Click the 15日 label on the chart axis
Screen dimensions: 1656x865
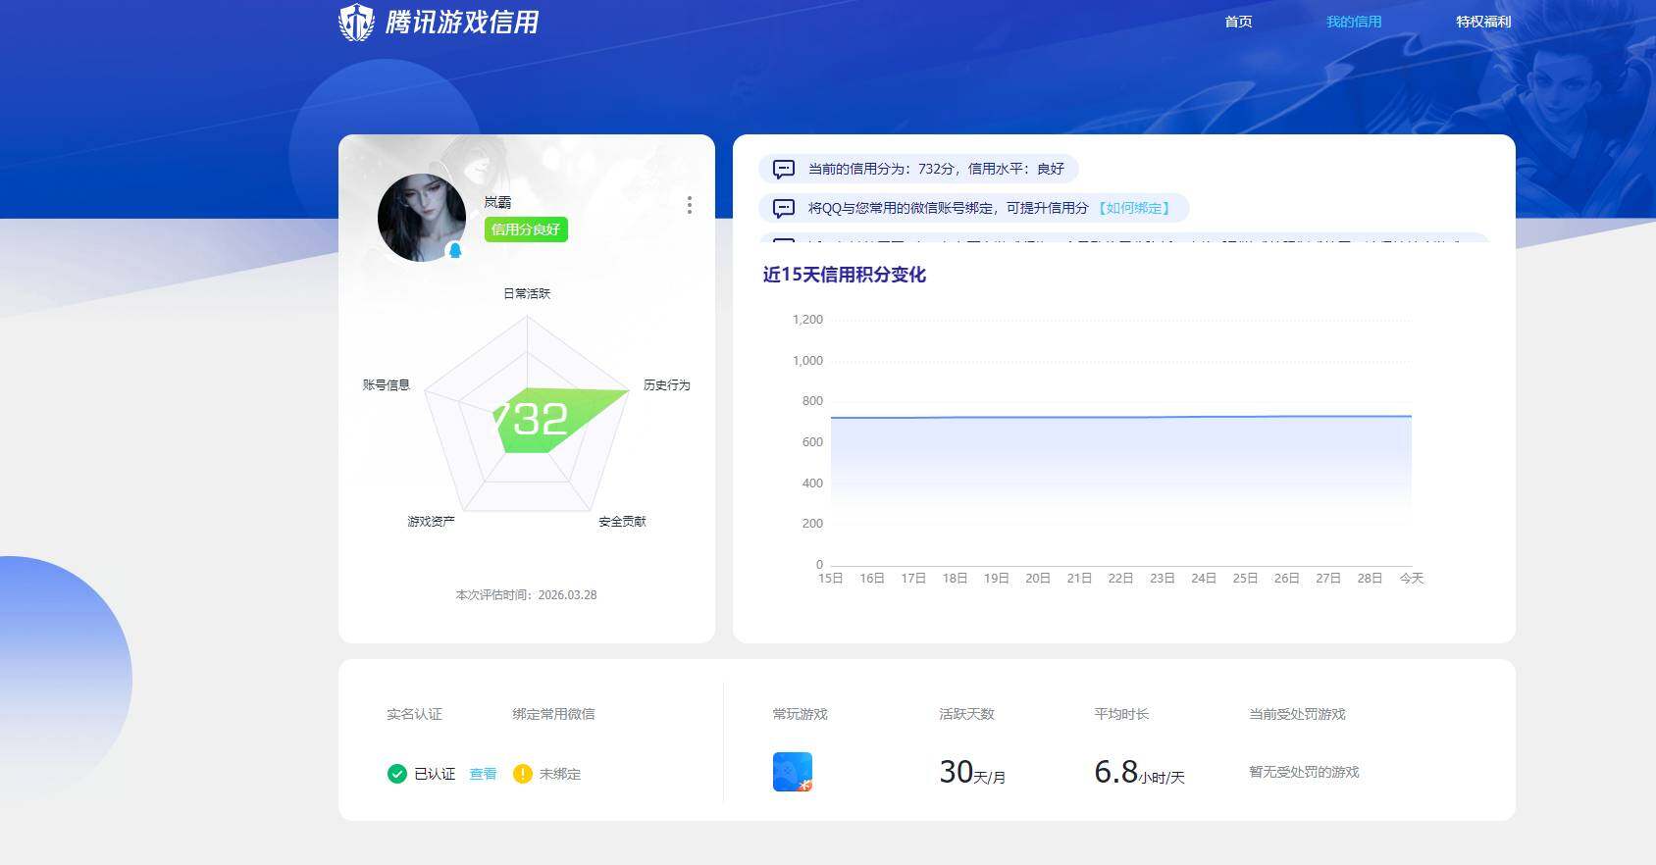(x=831, y=579)
